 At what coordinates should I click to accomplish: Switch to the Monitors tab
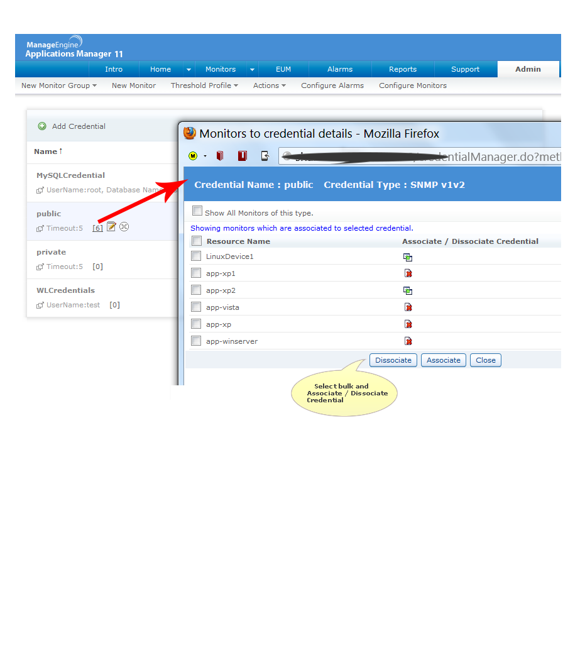click(221, 69)
